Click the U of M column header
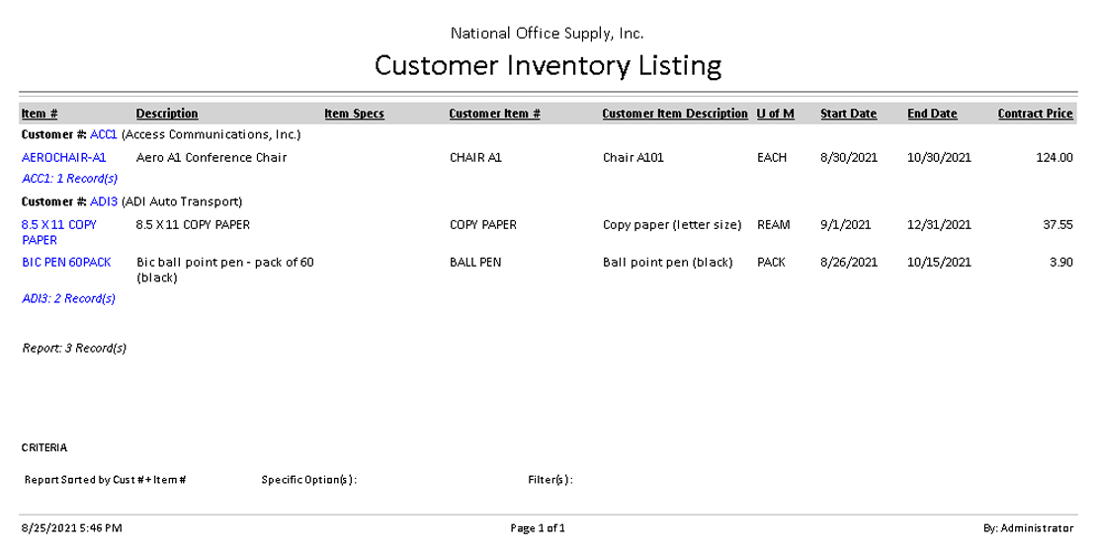The image size is (1099, 553). 776,114
